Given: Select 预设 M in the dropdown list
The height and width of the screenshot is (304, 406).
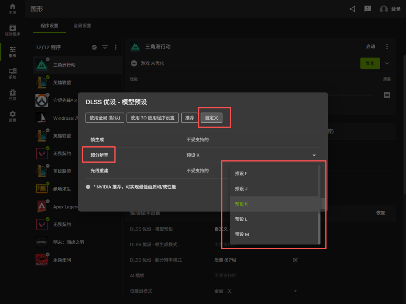Looking at the screenshot, I should [x=242, y=234].
